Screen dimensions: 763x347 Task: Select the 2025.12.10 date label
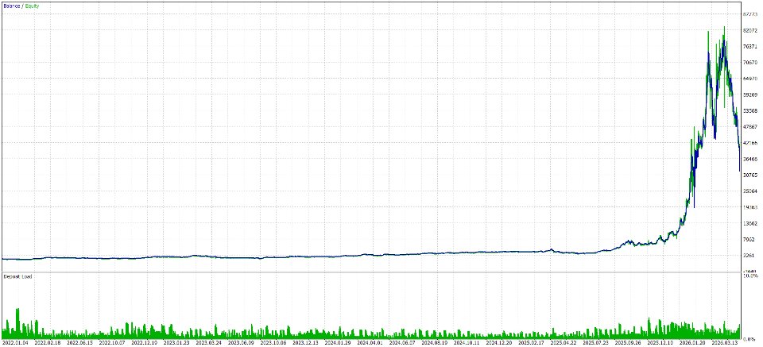(660, 342)
